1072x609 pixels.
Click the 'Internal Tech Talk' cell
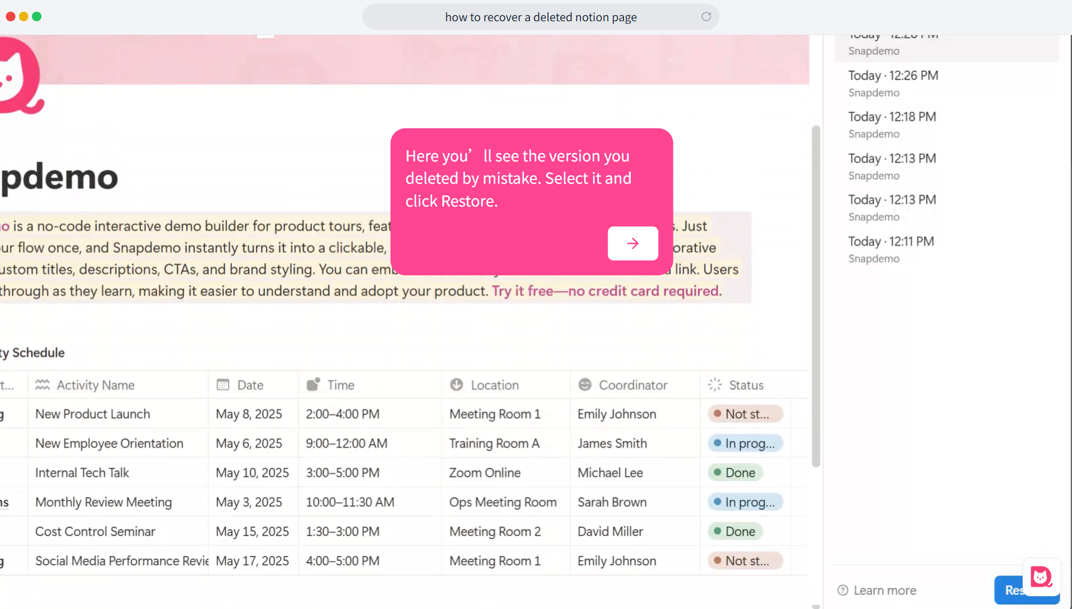click(118, 473)
